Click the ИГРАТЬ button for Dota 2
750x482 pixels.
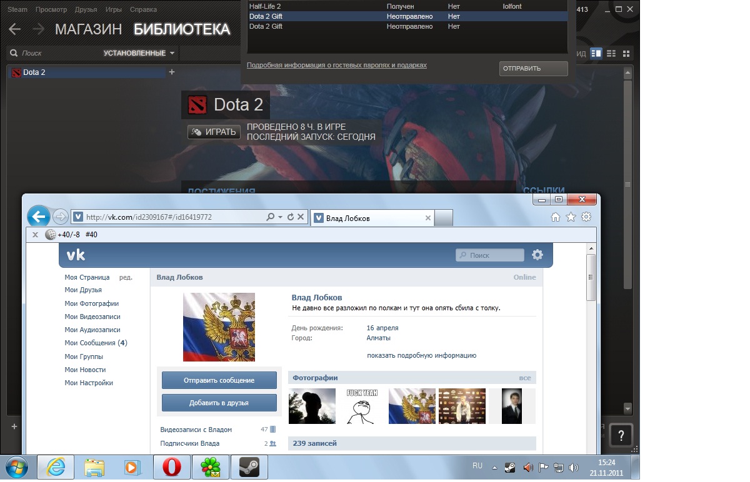click(214, 132)
